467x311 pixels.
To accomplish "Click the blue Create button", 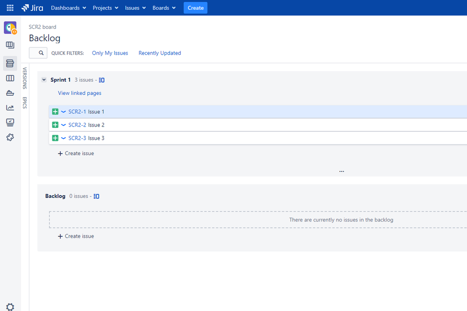I will 195,8.
